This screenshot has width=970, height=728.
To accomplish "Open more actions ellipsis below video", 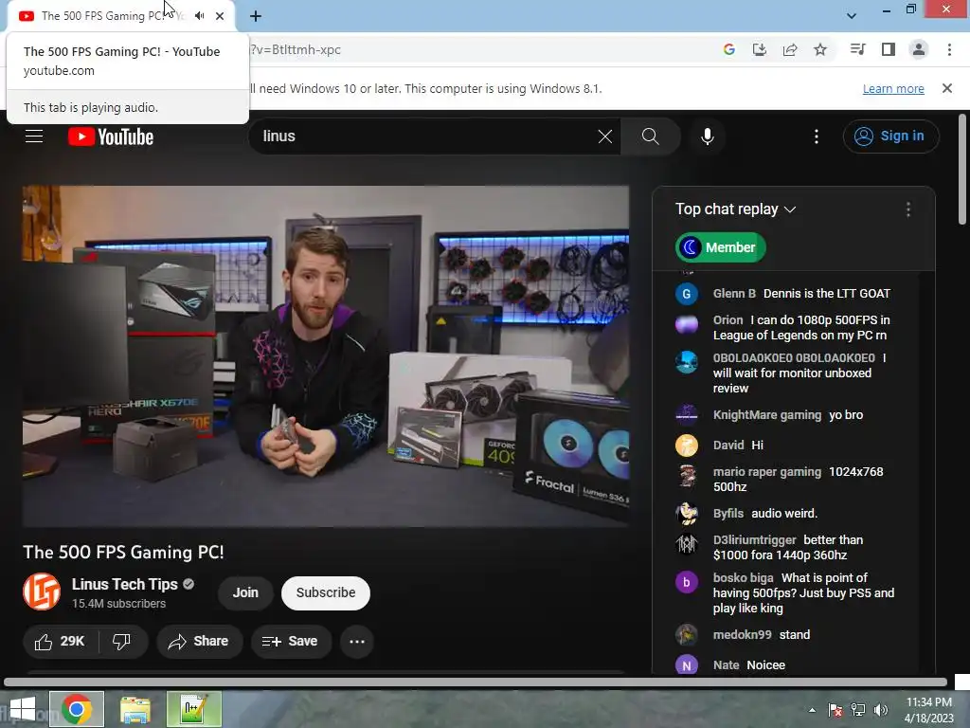I will (x=357, y=642).
